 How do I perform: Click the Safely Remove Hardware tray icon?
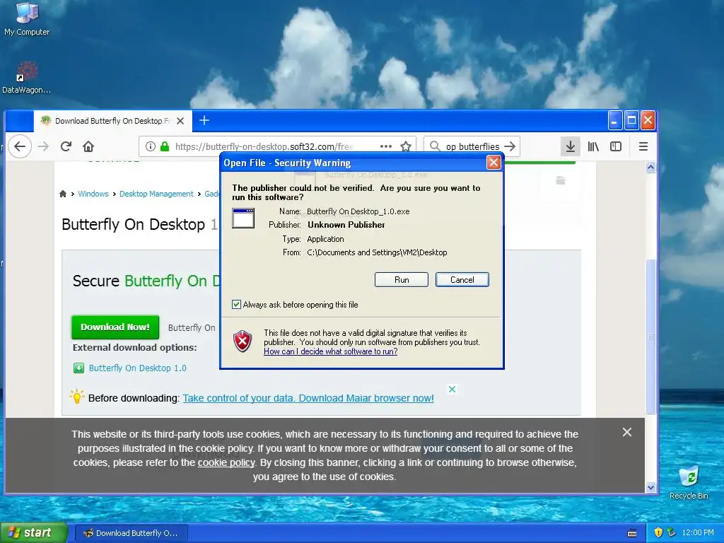pyautogui.click(x=672, y=532)
